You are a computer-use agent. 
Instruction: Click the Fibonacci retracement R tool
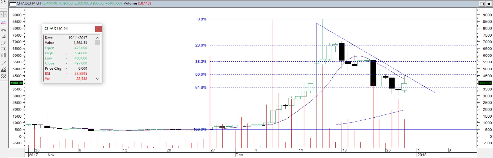(x=3, y=49)
